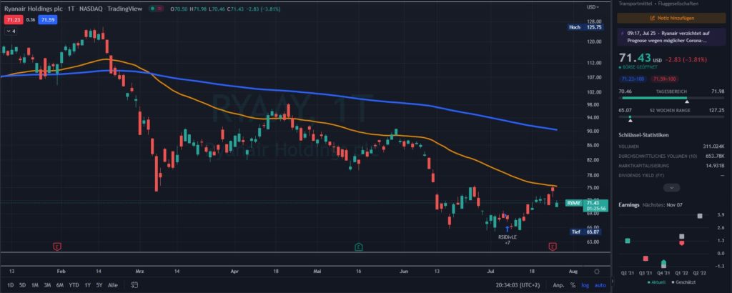The image size is (732, 293).
Task: Select the 1M time range
Action: 35,285
